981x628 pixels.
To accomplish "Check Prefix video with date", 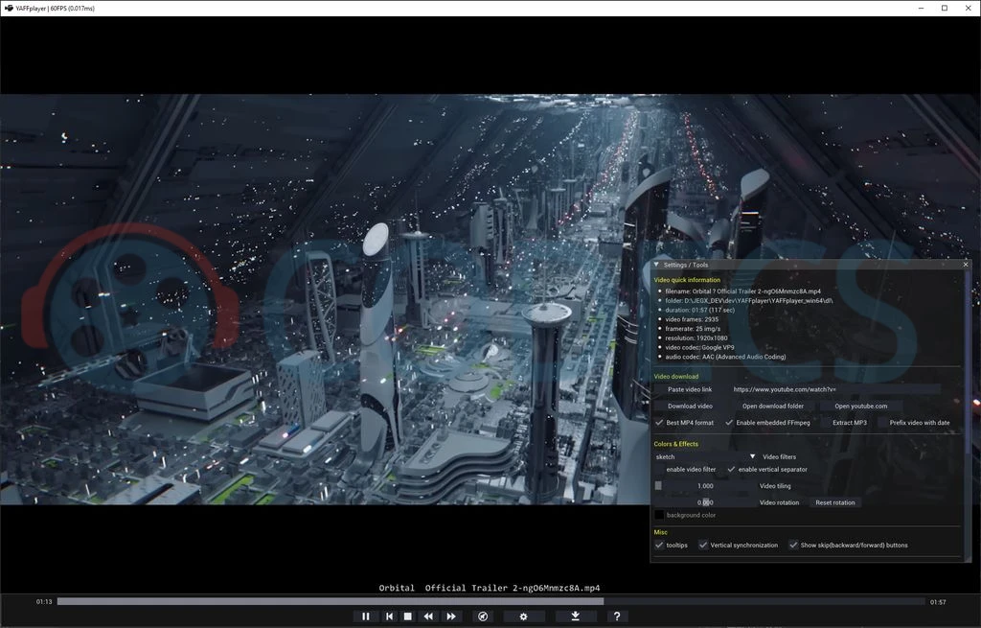I will (882, 423).
